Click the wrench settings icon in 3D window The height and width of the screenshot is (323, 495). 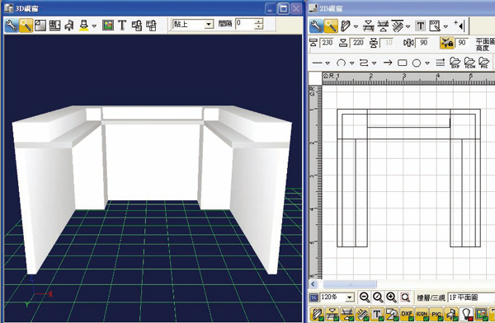[11, 26]
